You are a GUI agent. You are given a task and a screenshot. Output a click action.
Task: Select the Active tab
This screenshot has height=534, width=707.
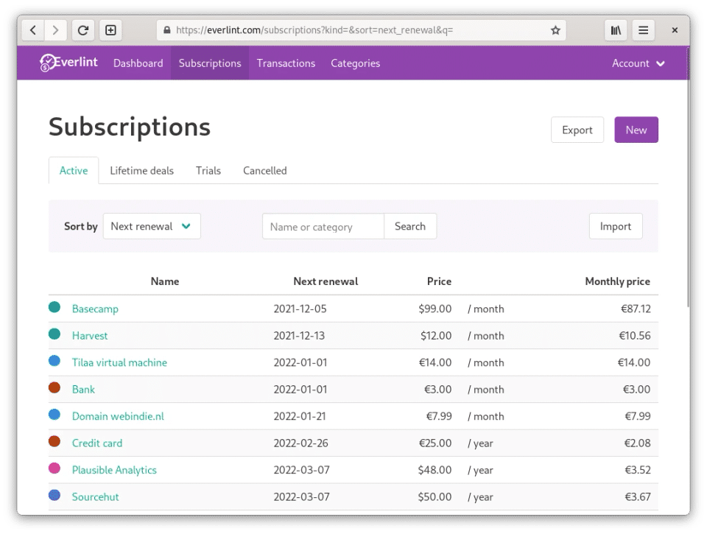(x=74, y=170)
